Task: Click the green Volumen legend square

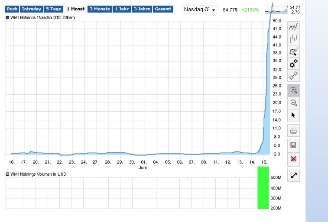Action: coord(7,174)
